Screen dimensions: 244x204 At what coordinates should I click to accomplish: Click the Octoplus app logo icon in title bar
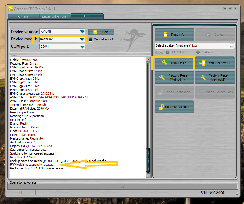tap(10, 9)
